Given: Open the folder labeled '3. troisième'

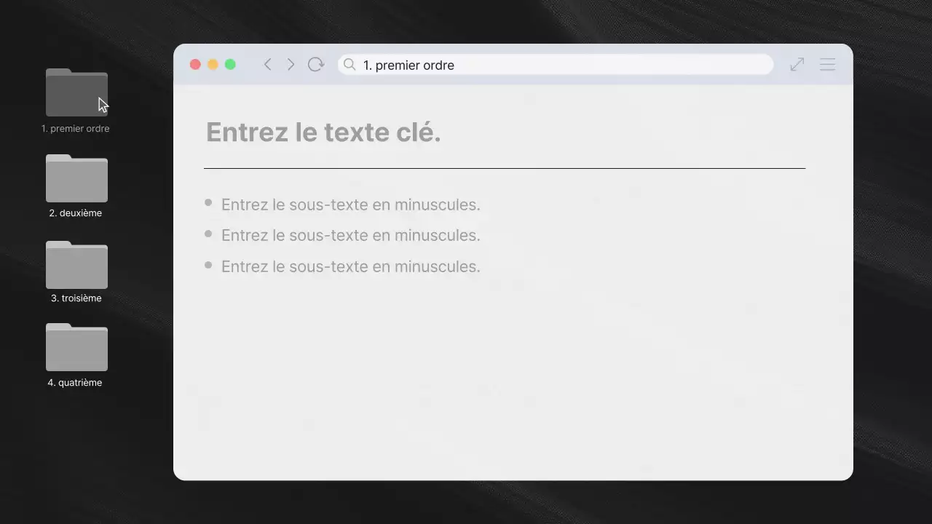Looking at the screenshot, I should point(76,264).
